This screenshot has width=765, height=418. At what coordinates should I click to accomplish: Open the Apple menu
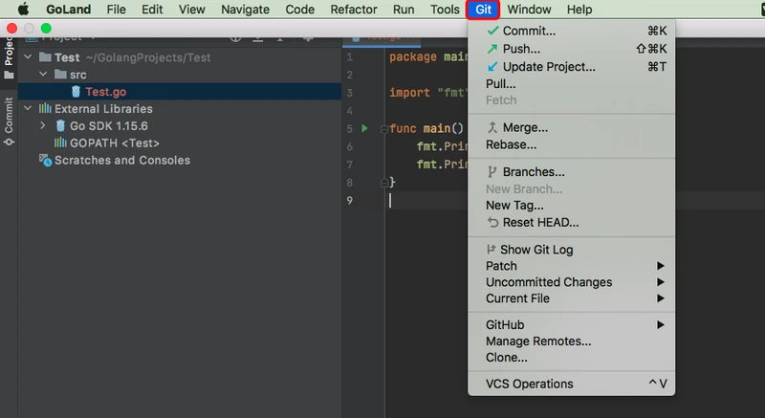[x=23, y=10]
